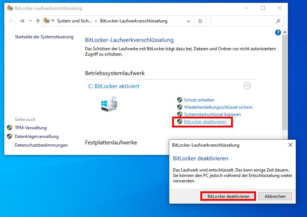Screen dimensions: 307x217
Task: Close the BitLocker control panel window
Action: (x=280, y=8)
